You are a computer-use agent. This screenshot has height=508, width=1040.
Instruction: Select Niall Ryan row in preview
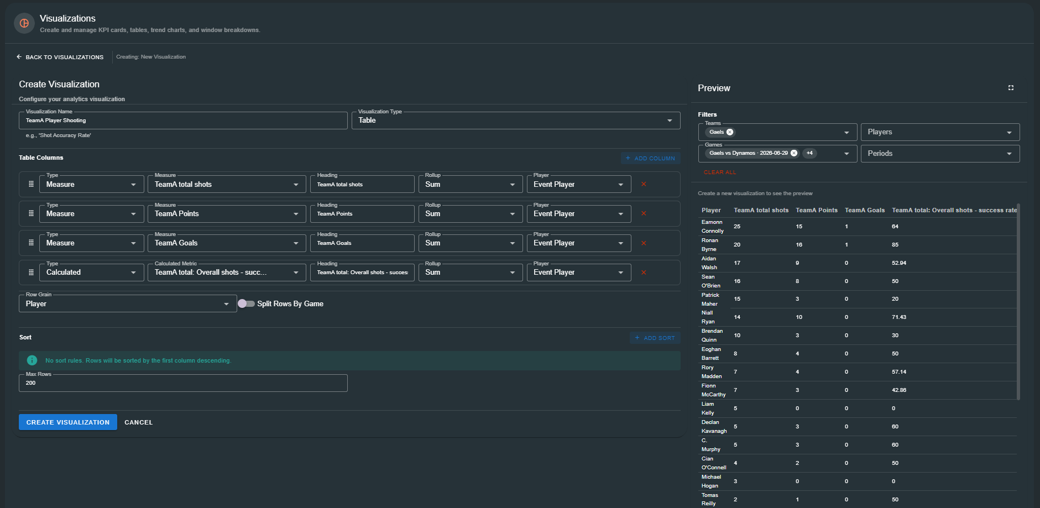858,317
